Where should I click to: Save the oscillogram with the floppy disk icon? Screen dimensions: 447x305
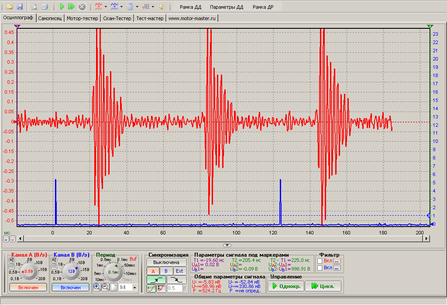tap(19, 7)
